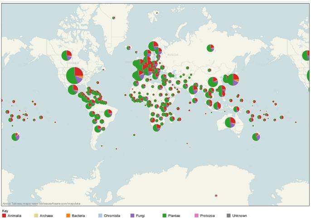311x219 pixels.
Task: Click the Madagascar pie chart
Action: (x=172, y=119)
